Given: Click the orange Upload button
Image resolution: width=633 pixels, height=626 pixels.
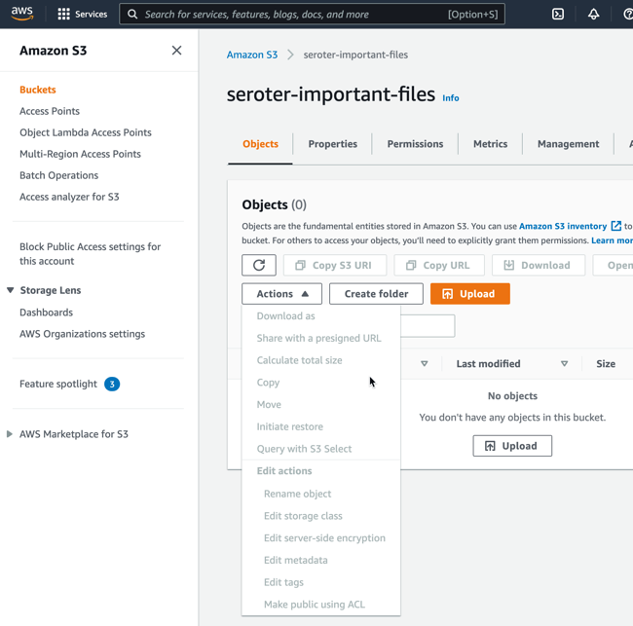Looking at the screenshot, I should pos(469,293).
